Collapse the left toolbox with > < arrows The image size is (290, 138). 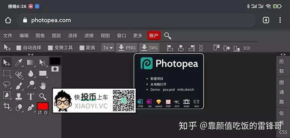pyautogui.click(x=30, y=54)
